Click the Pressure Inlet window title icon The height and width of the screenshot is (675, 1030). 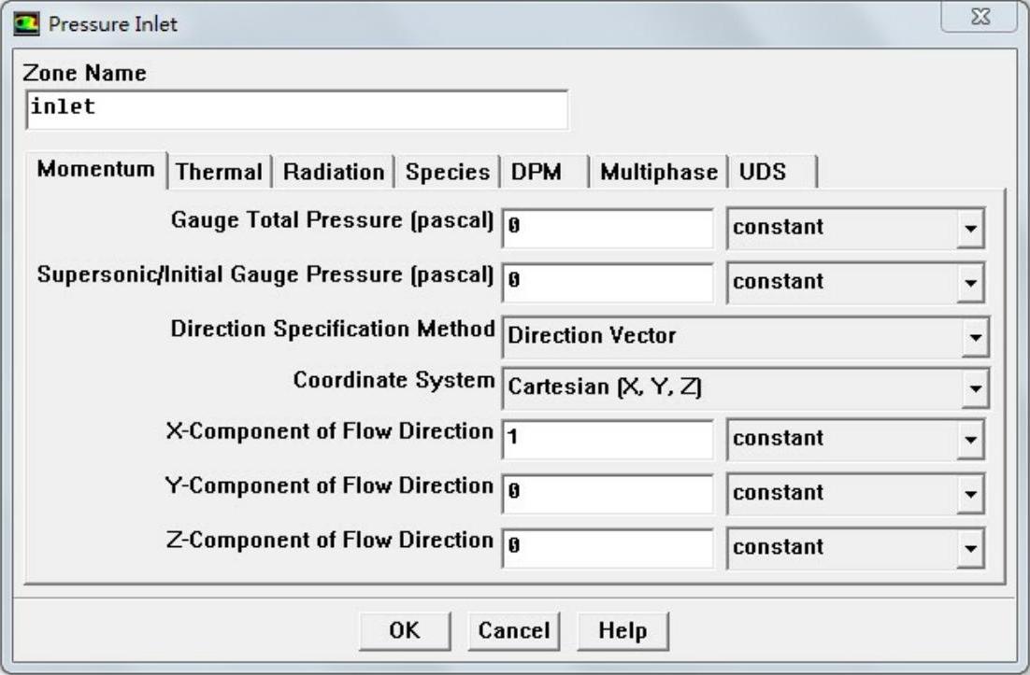coord(29,23)
